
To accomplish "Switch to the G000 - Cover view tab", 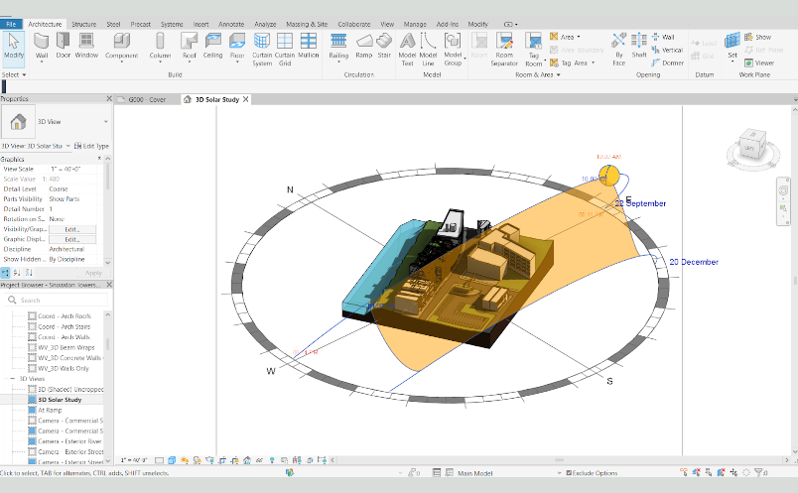I will (x=147, y=100).
